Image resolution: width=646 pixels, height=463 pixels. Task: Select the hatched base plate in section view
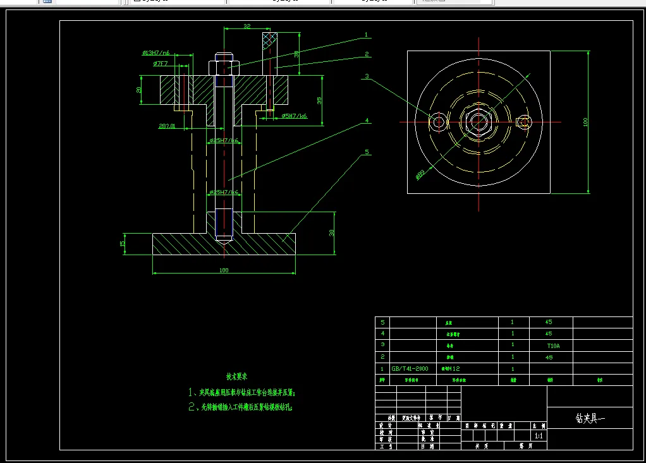(x=224, y=244)
